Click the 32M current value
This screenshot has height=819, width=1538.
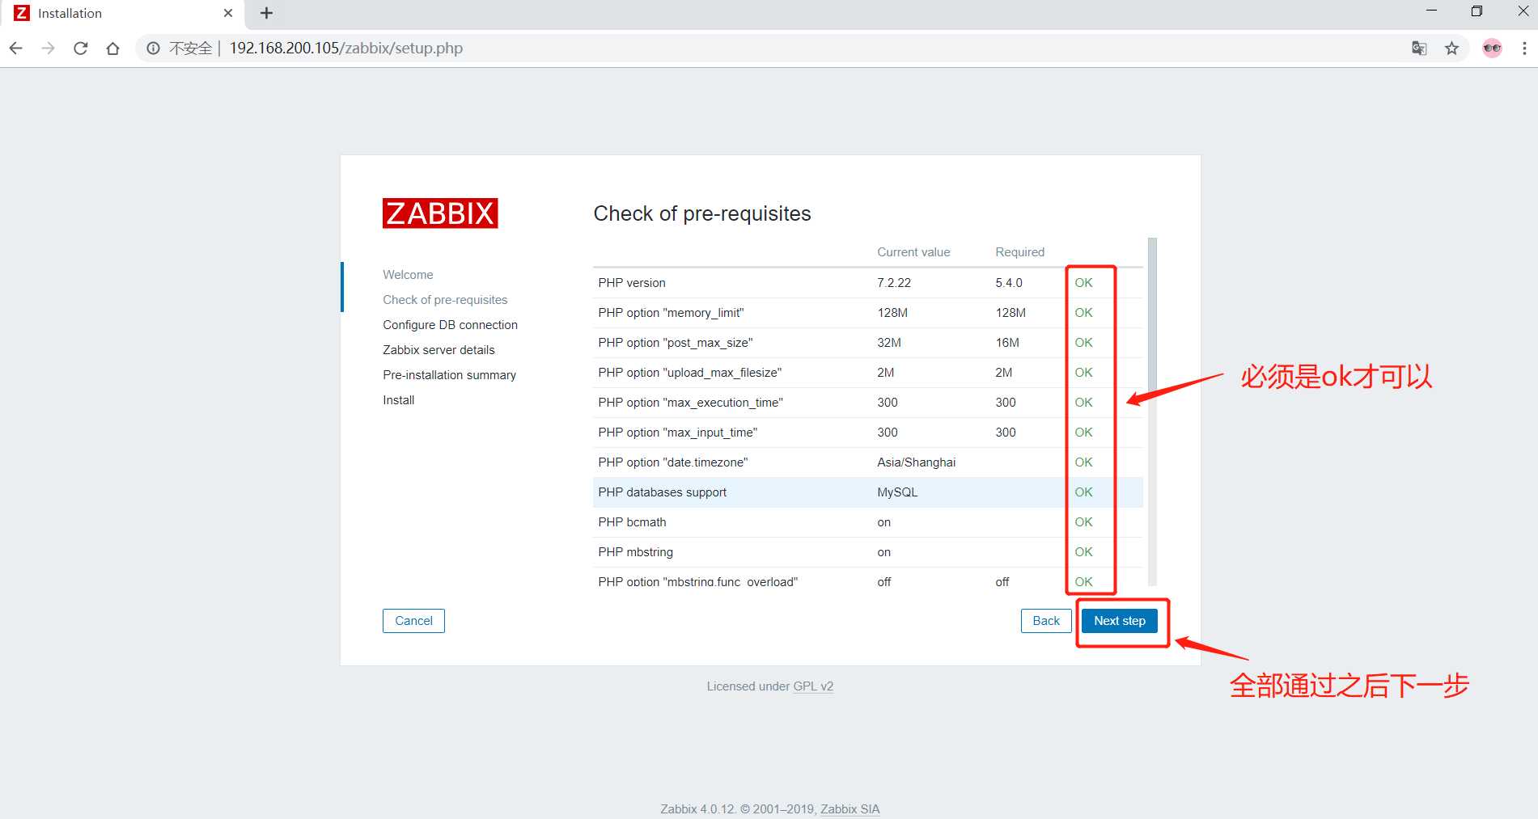[x=889, y=343]
